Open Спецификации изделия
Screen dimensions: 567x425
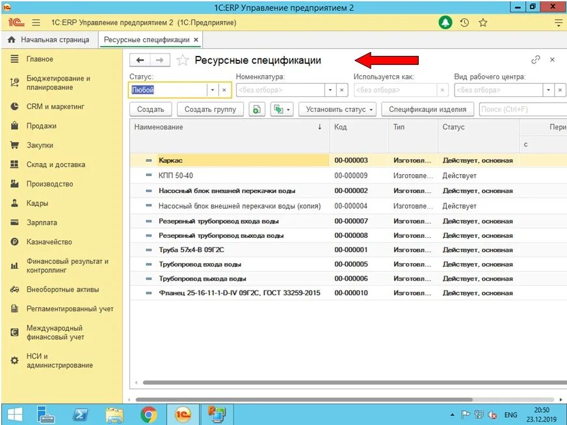click(x=427, y=110)
